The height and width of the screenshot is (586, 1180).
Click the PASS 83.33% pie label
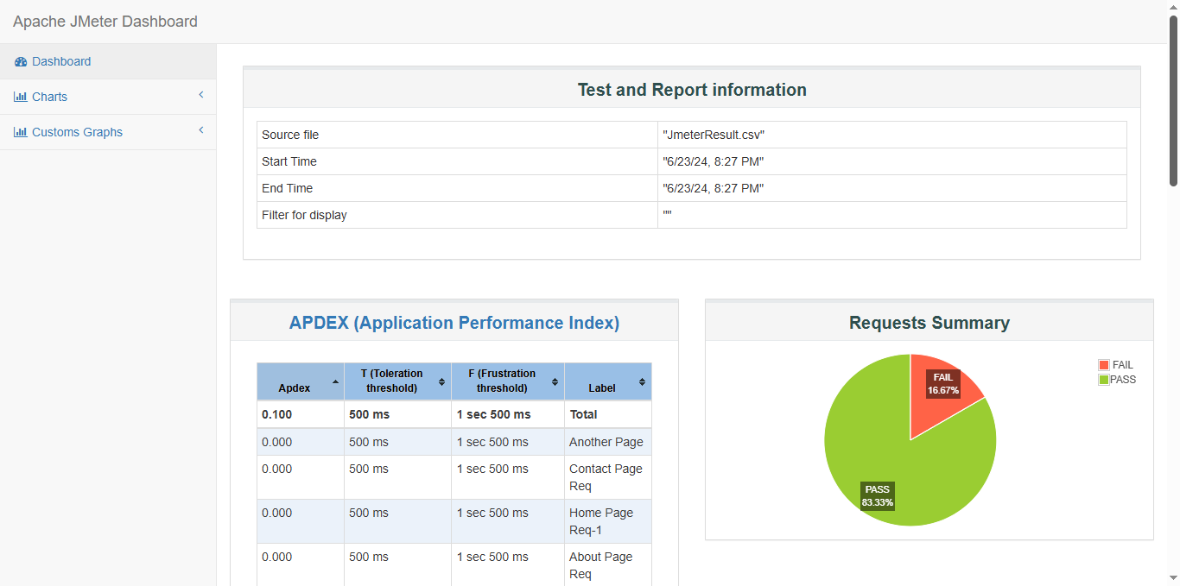click(878, 496)
